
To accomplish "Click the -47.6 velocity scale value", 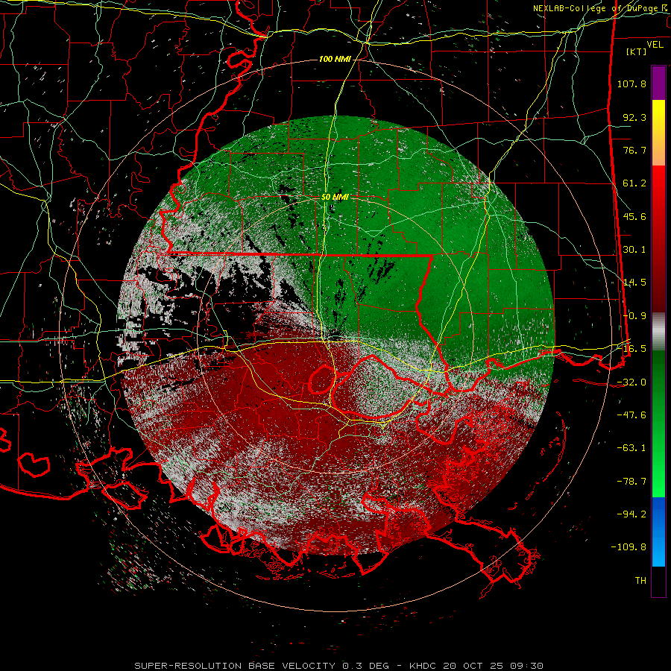I will point(631,415).
